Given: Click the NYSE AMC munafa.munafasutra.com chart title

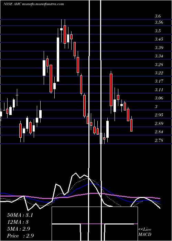Looking at the screenshot, I should tap(33, 4).
